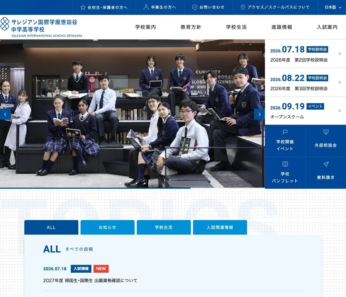Click the flag icon above 学校開催イベント
The width and height of the screenshot is (346, 297).
pyautogui.click(x=285, y=132)
